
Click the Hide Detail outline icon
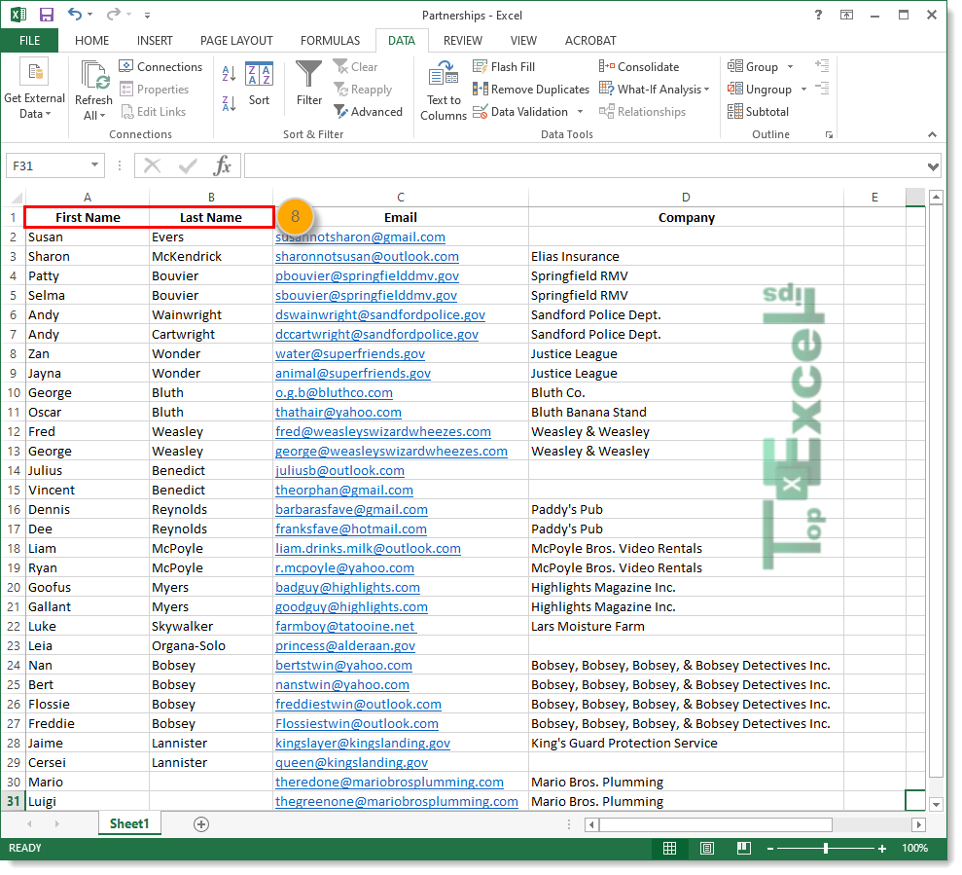click(822, 89)
